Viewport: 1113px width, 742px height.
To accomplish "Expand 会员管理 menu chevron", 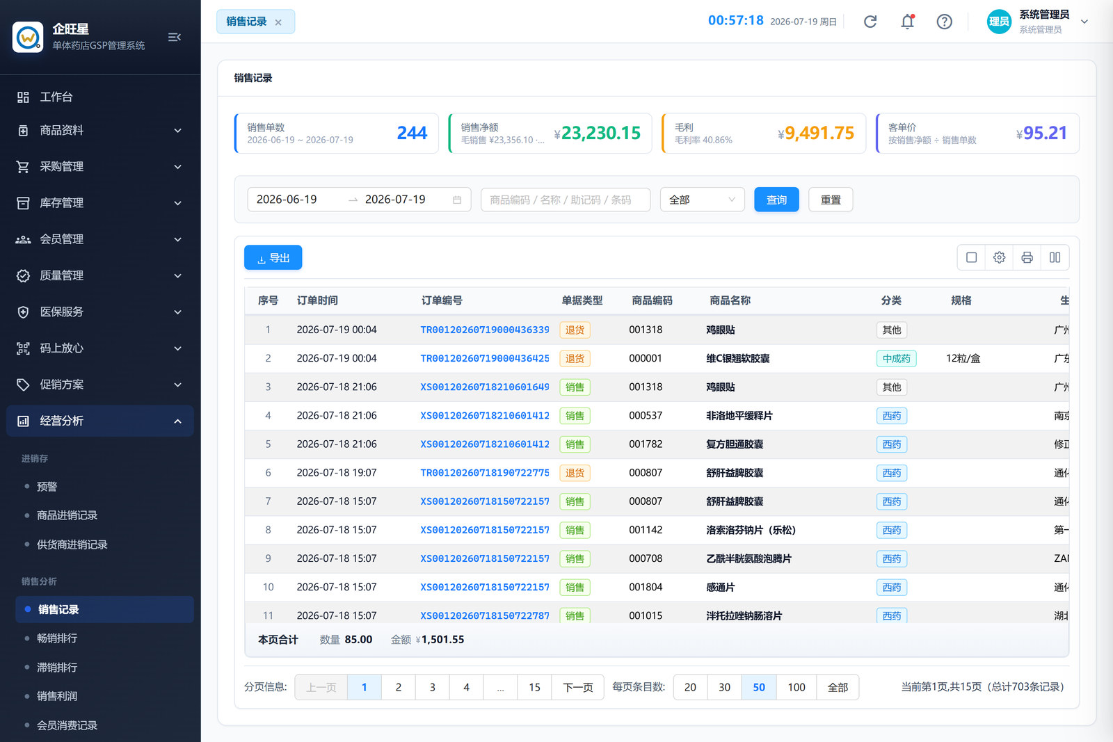I will [x=177, y=239].
